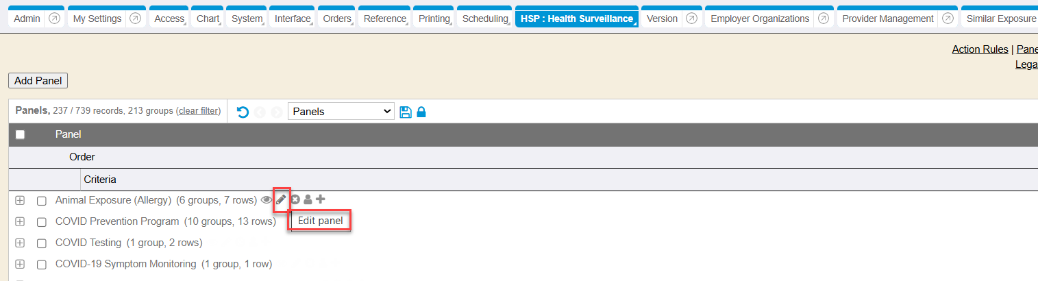Check the select-all checkbox in Panel header
The width and height of the screenshot is (1038, 281).
pyautogui.click(x=20, y=135)
